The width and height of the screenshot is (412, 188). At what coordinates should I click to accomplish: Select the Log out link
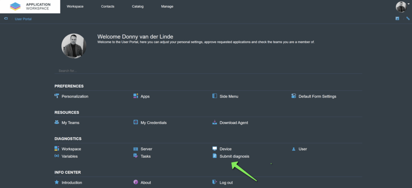(x=226, y=182)
